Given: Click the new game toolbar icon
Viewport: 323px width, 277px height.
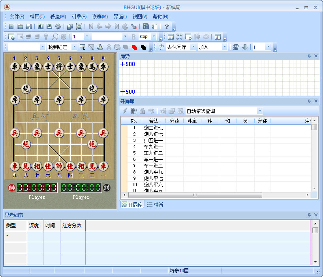Looking at the screenshot, I should pos(11,26).
